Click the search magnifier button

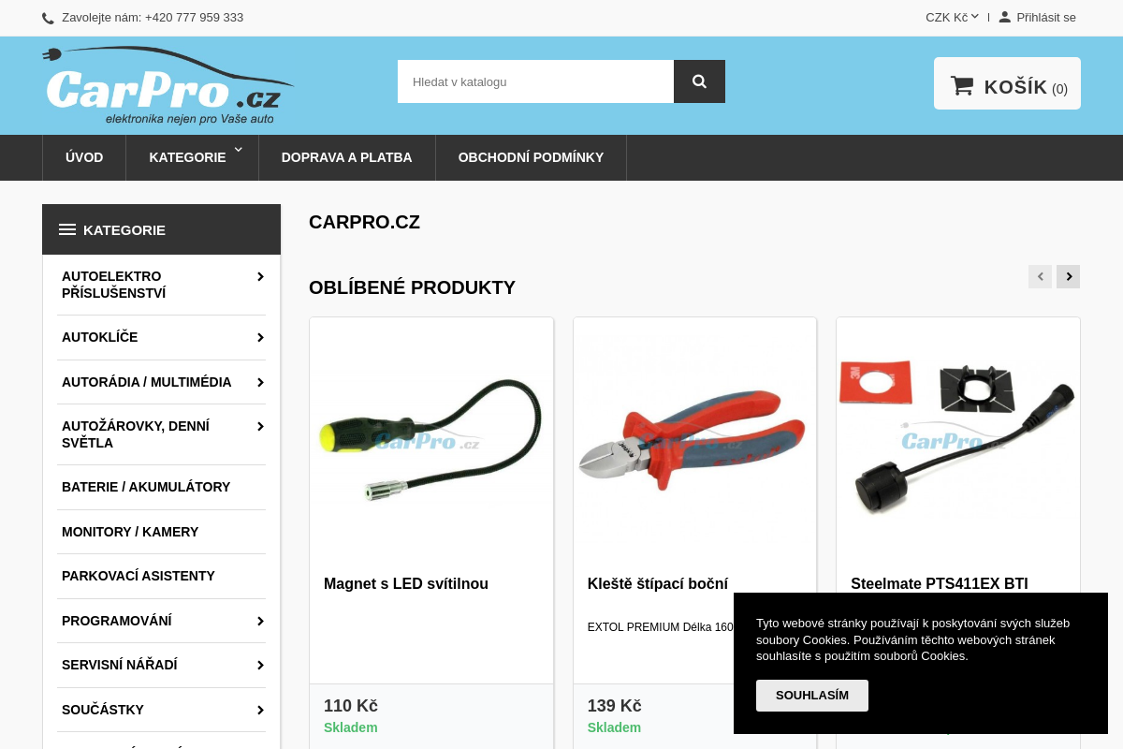pos(699,81)
